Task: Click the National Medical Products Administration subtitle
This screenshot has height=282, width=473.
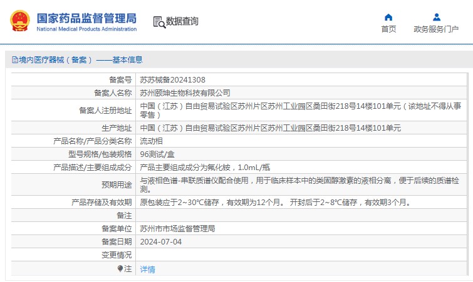Action: coord(86,29)
